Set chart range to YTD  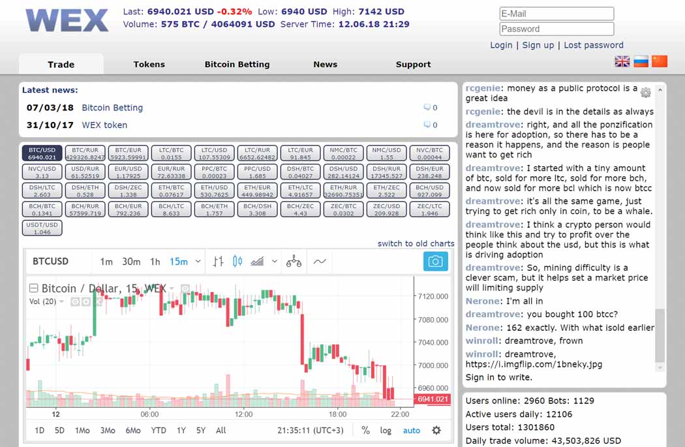(159, 431)
